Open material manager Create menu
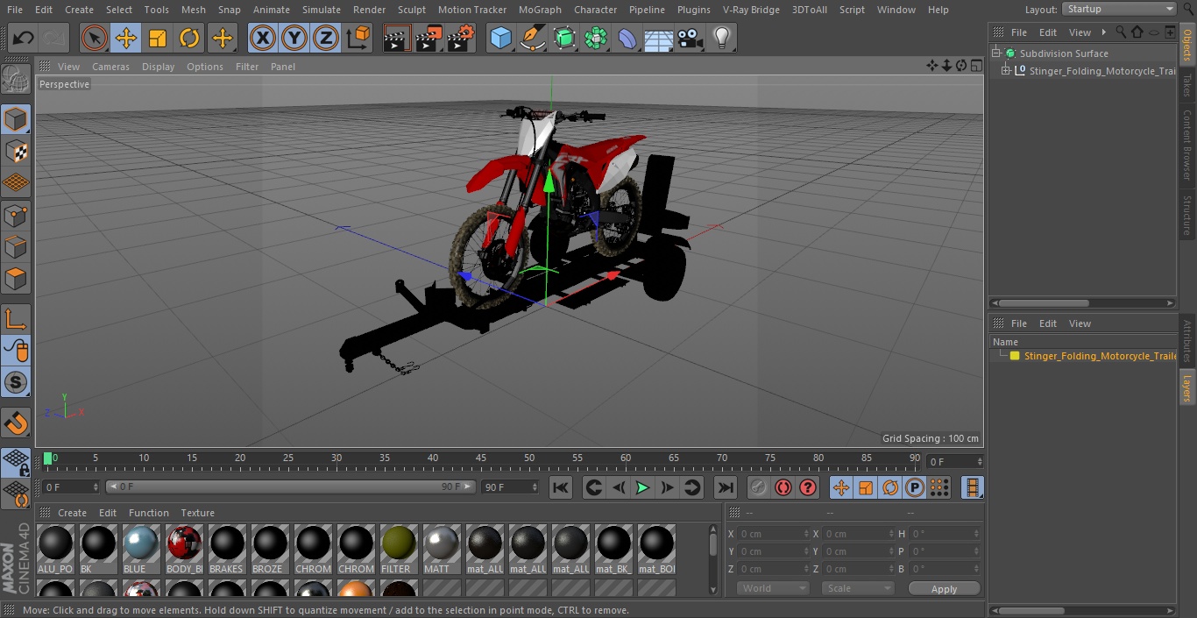The width and height of the screenshot is (1197, 618). pos(72,513)
